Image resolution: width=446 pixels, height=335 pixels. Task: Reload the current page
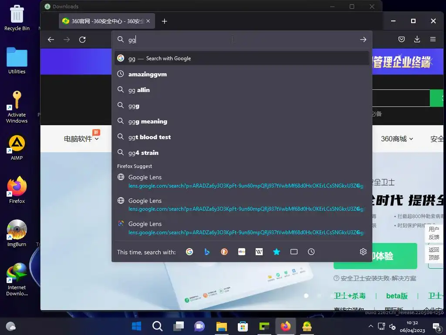tap(82, 40)
